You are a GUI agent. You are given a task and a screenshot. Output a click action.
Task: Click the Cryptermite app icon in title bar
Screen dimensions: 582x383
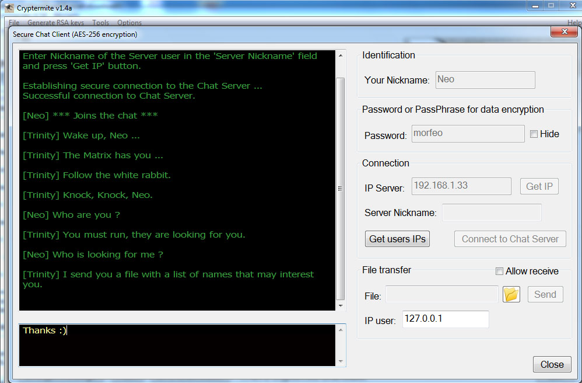pyautogui.click(x=9, y=8)
